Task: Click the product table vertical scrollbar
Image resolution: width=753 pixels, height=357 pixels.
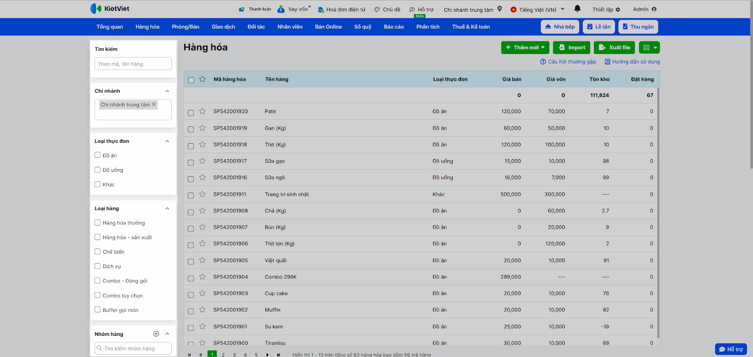Action: tap(658, 212)
